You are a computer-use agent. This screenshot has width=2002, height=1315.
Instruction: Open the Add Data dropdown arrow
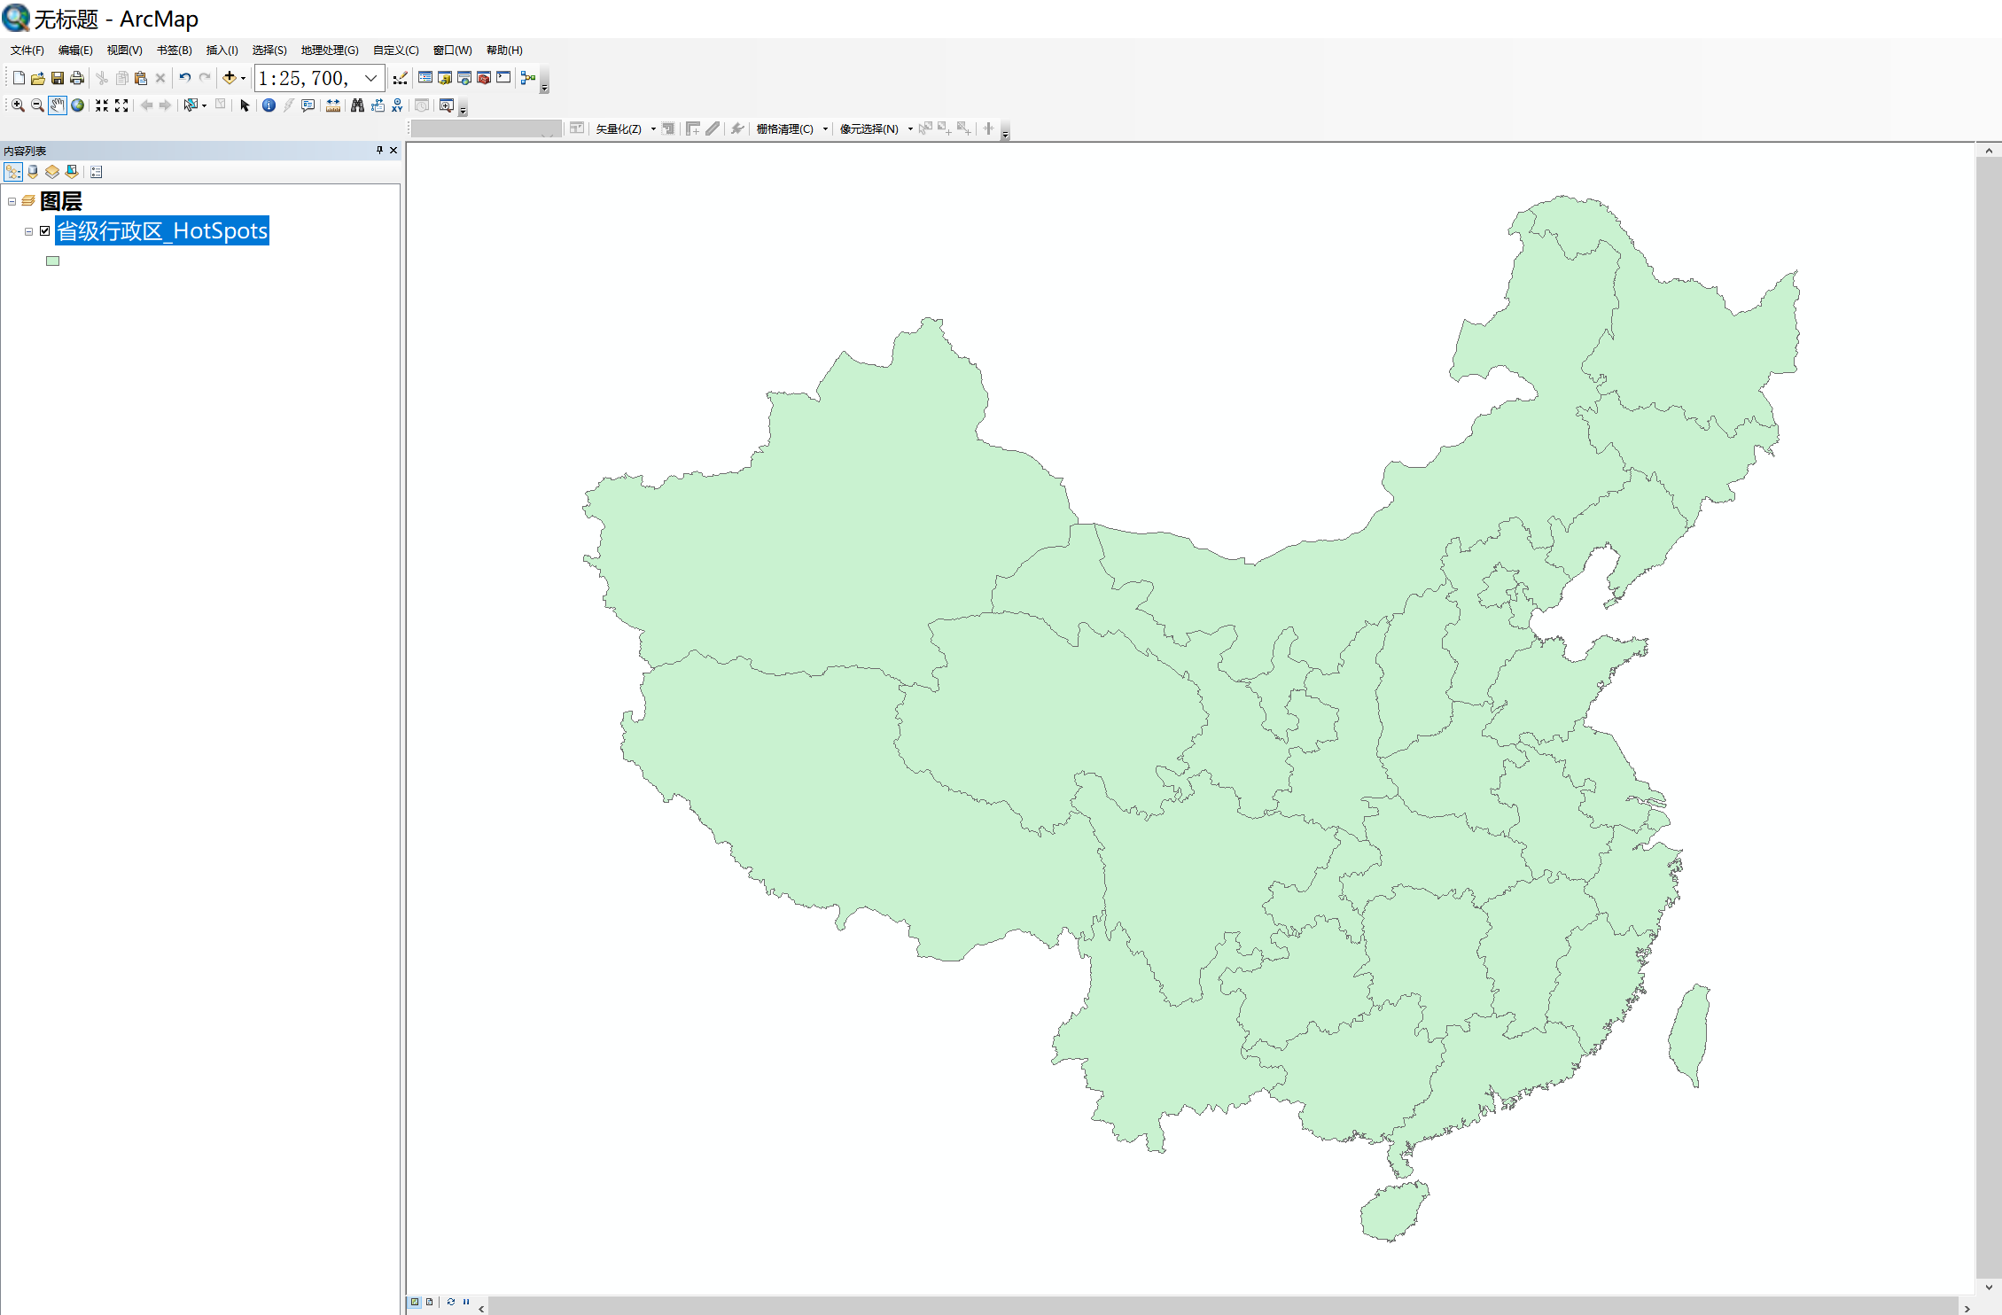[x=244, y=78]
